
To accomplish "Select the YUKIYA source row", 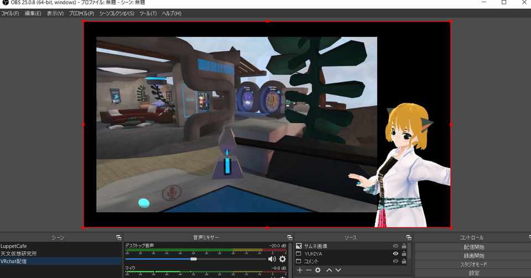I will [351, 253].
